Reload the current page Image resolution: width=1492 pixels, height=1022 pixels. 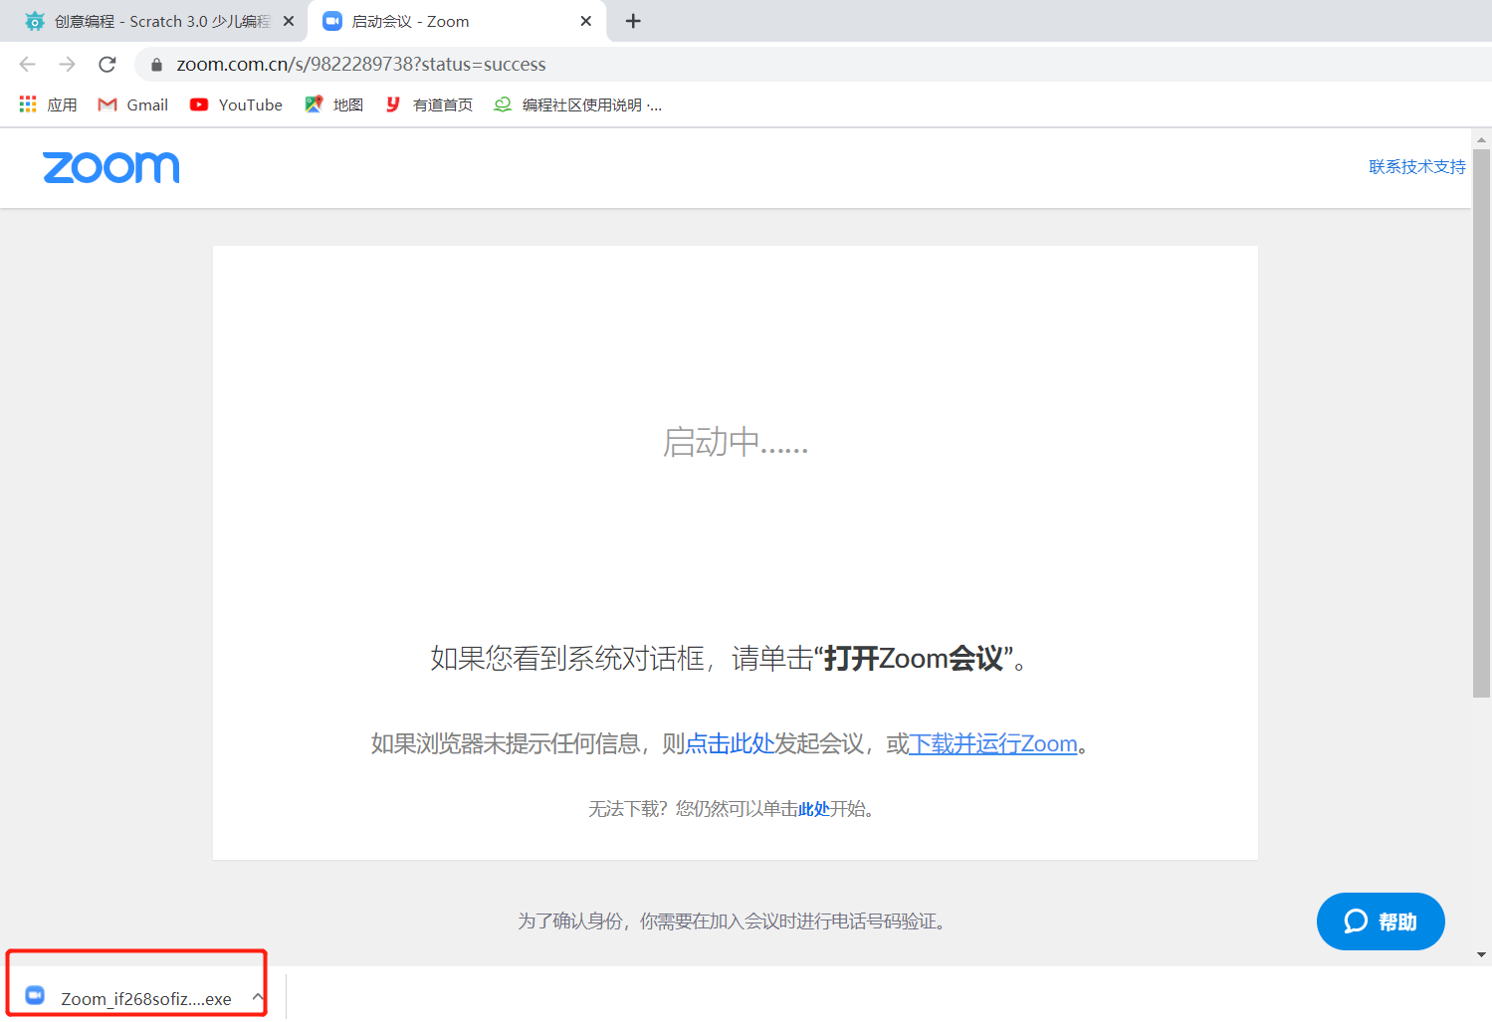107,65
